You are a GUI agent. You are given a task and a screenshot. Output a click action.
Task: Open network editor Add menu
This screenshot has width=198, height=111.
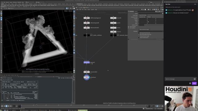coord(77,10)
